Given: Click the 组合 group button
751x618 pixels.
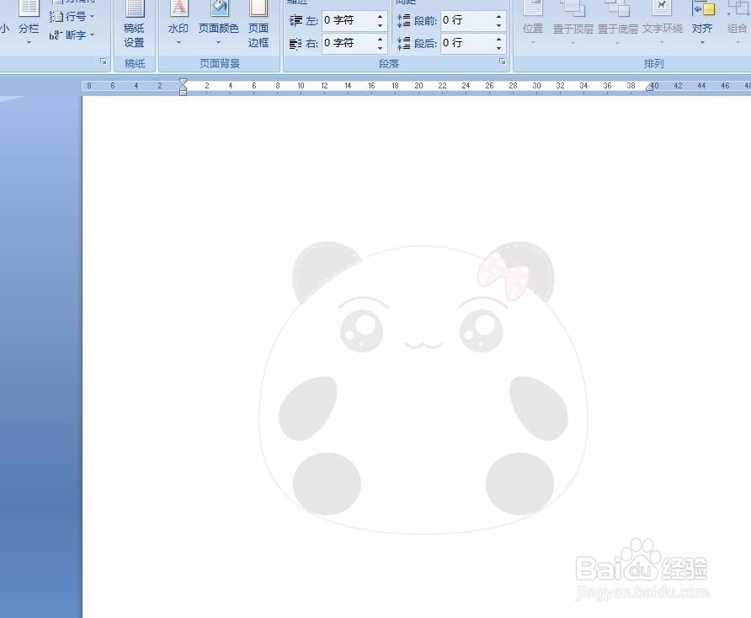Looking at the screenshot, I should [x=738, y=24].
